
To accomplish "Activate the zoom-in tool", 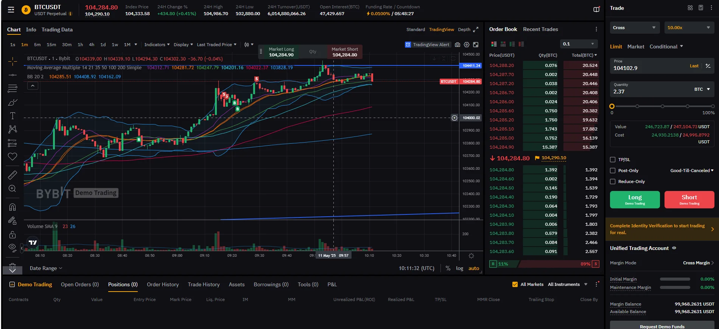I will click(x=12, y=189).
